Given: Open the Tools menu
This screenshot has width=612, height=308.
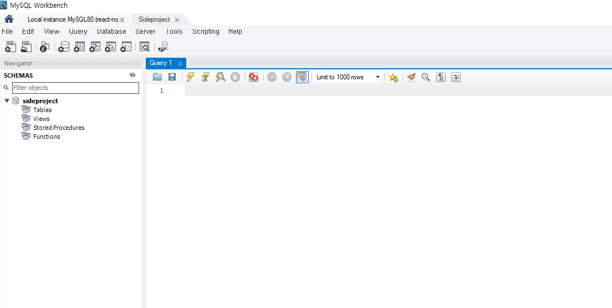Looking at the screenshot, I should click(174, 31).
